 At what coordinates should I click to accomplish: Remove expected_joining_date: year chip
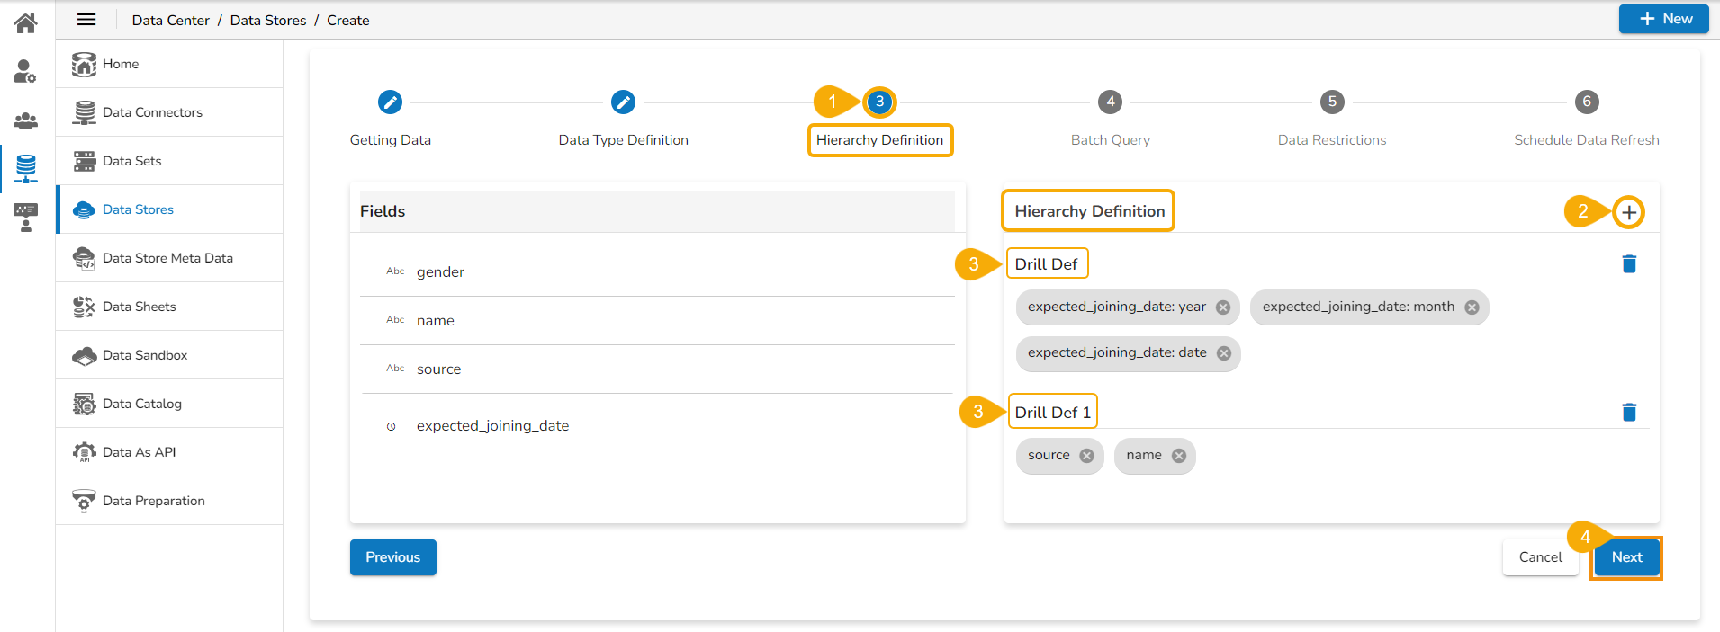[x=1223, y=307]
